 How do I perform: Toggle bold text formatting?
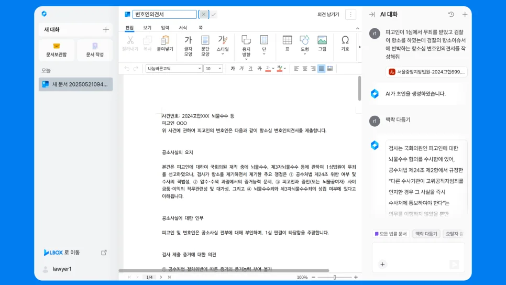pos(233,69)
